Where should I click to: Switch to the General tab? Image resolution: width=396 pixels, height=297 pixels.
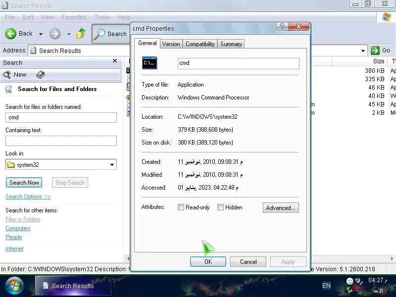pyautogui.click(x=147, y=43)
